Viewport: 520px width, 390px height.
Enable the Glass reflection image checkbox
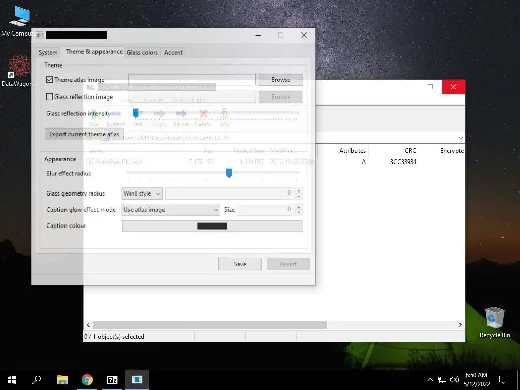pyautogui.click(x=49, y=97)
